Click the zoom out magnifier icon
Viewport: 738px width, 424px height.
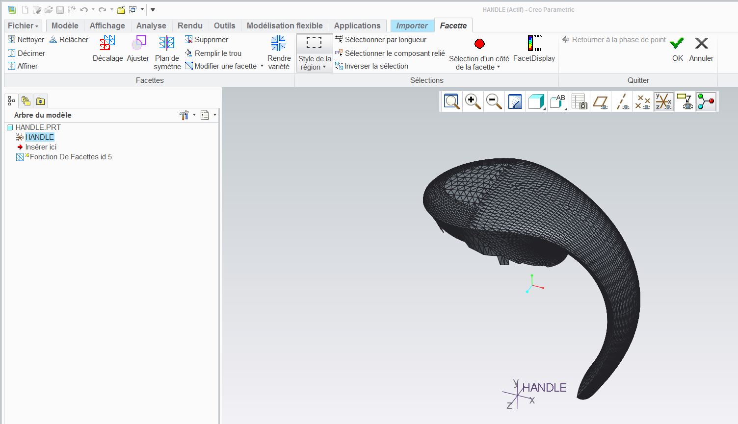(494, 101)
